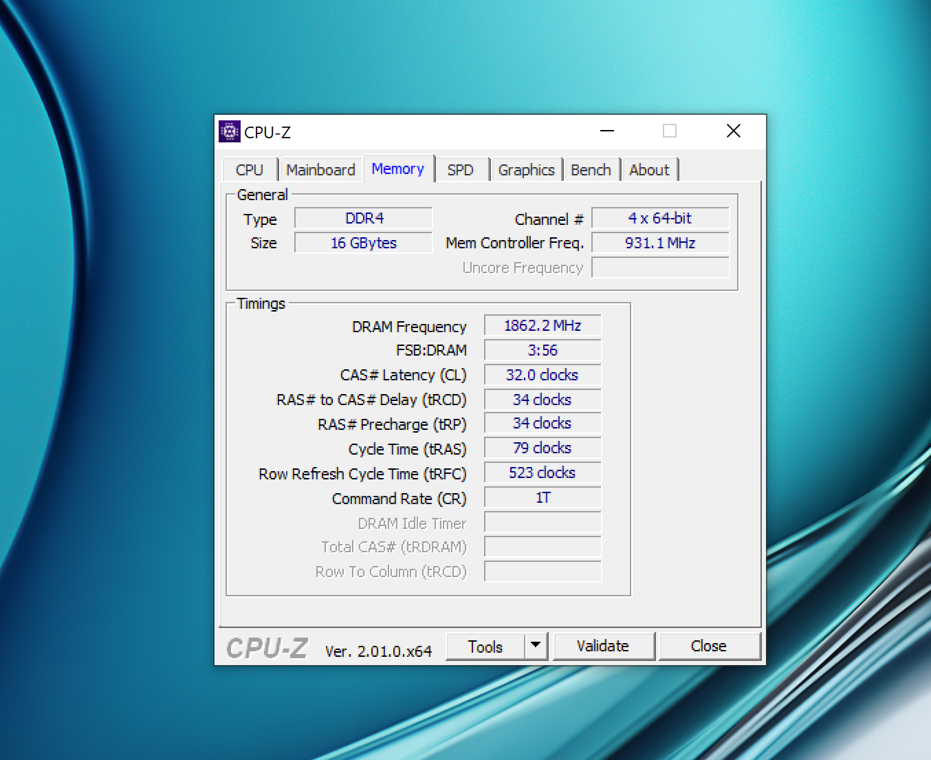This screenshot has height=760, width=931.
Task: Click the 3:56 FSB:DRAM ratio value
Action: pos(543,350)
